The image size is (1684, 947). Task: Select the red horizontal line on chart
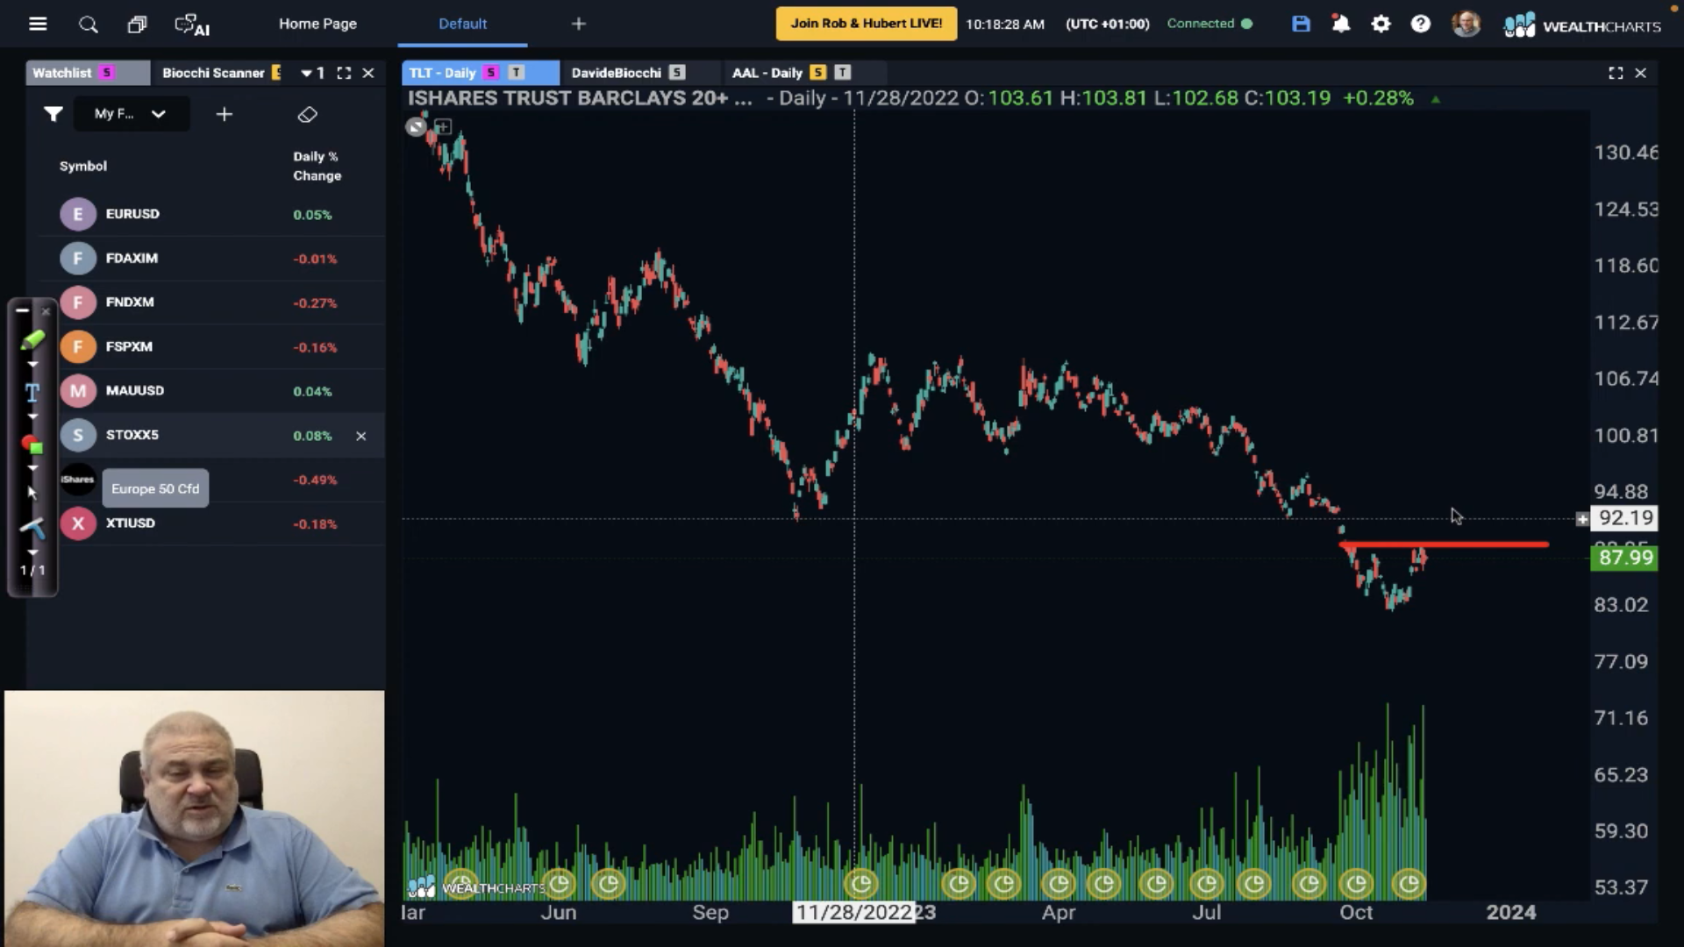1444,545
